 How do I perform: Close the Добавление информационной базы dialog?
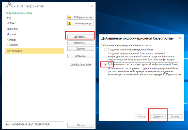180,38
